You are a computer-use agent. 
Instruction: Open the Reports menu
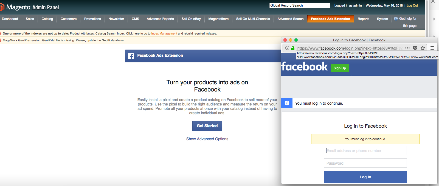click(x=364, y=19)
